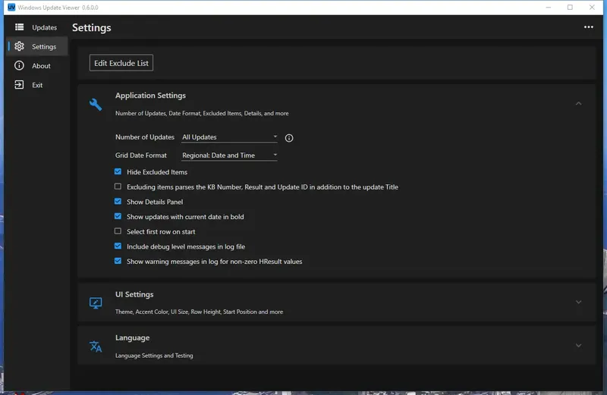The width and height of the screenshot is (607, 395).
Task: Toggle Show Details Panel checkbox
Action: point(118,201)
